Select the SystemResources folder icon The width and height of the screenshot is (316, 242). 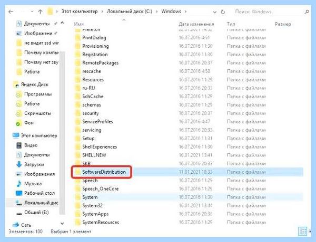77,223
